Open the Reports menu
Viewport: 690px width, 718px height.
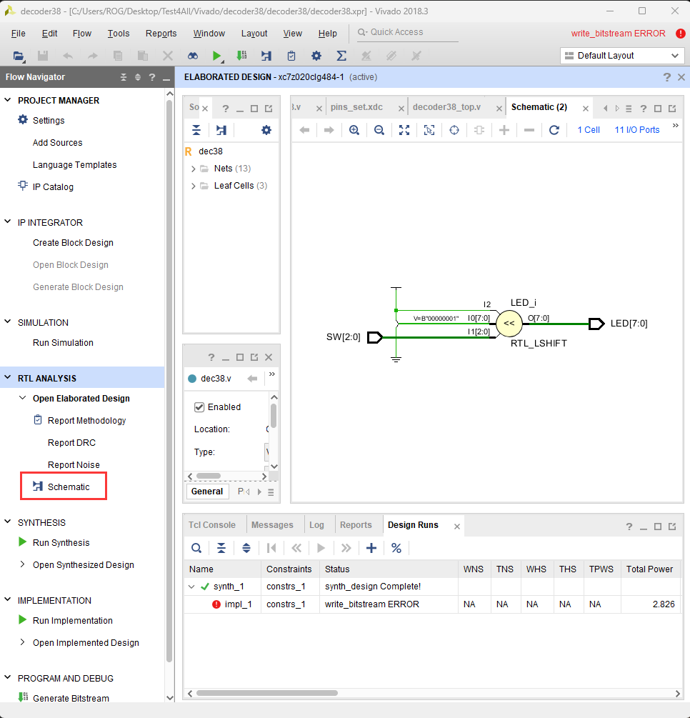tap(161, 34)
